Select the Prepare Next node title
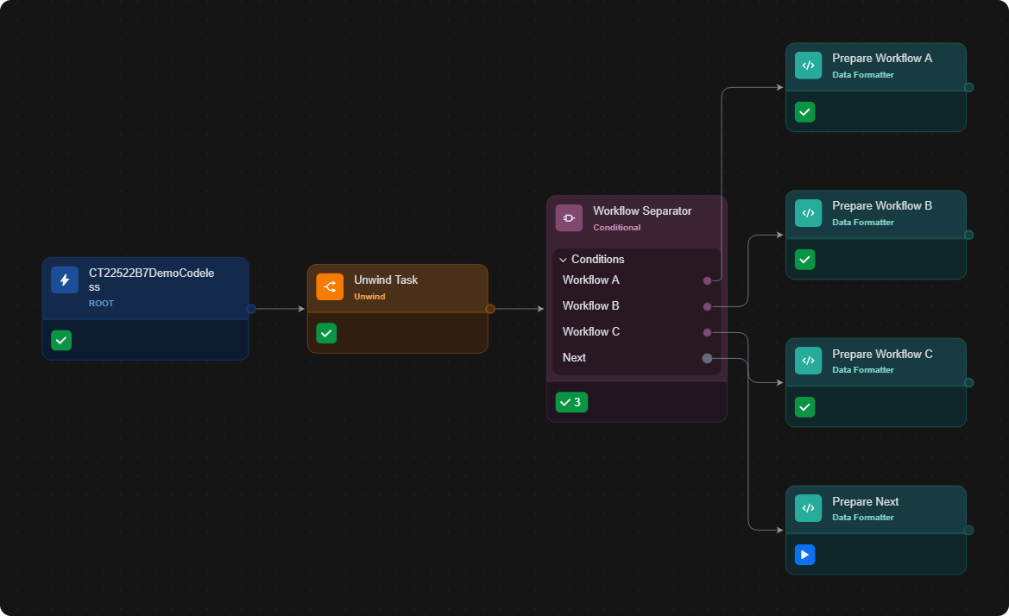 click(x=865, y=501)
